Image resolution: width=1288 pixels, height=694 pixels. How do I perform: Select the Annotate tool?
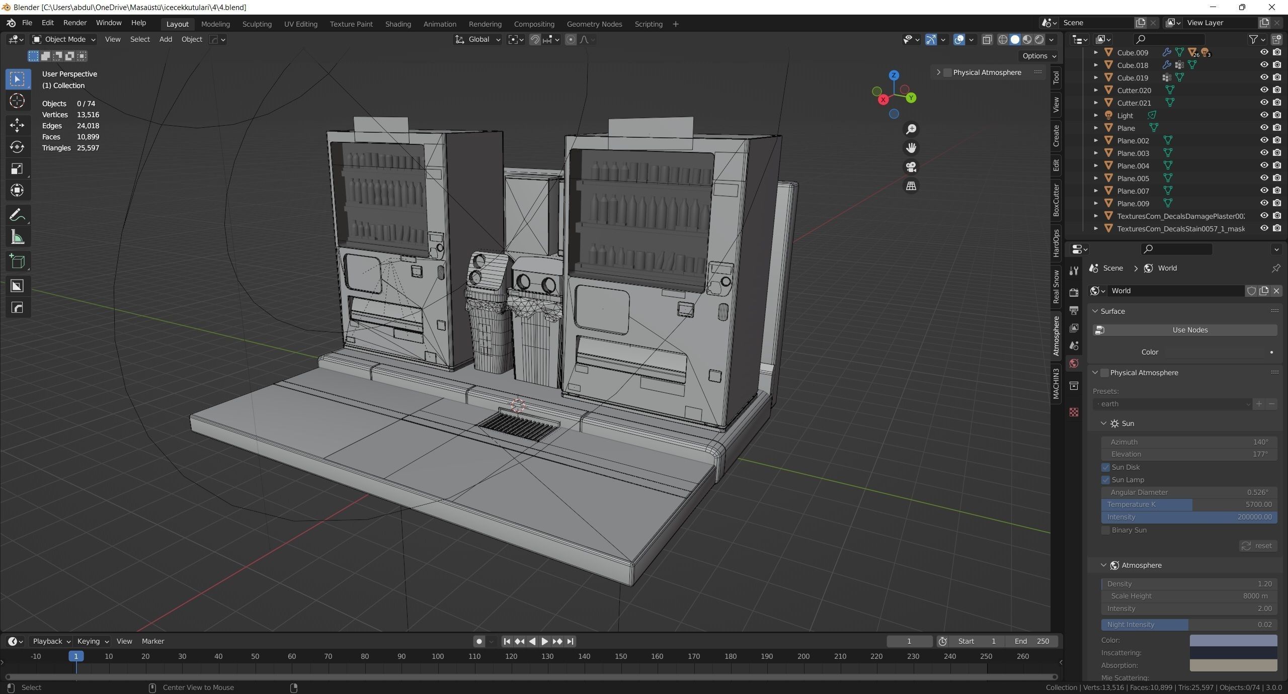[x=17, y=215]
